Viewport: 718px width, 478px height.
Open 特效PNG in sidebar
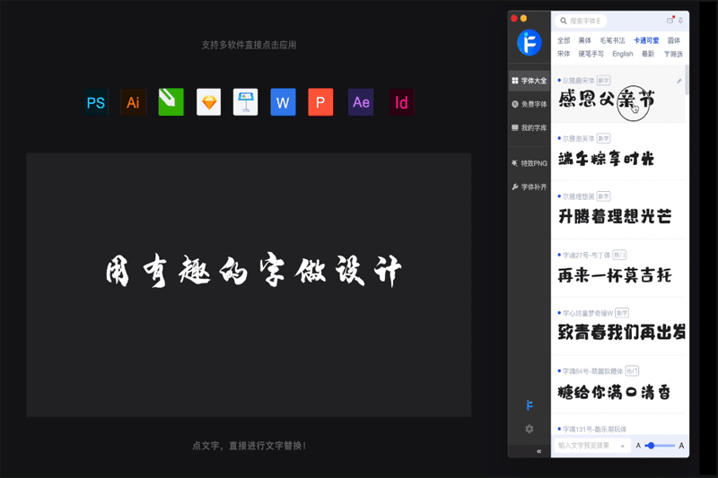click(530, 163)
